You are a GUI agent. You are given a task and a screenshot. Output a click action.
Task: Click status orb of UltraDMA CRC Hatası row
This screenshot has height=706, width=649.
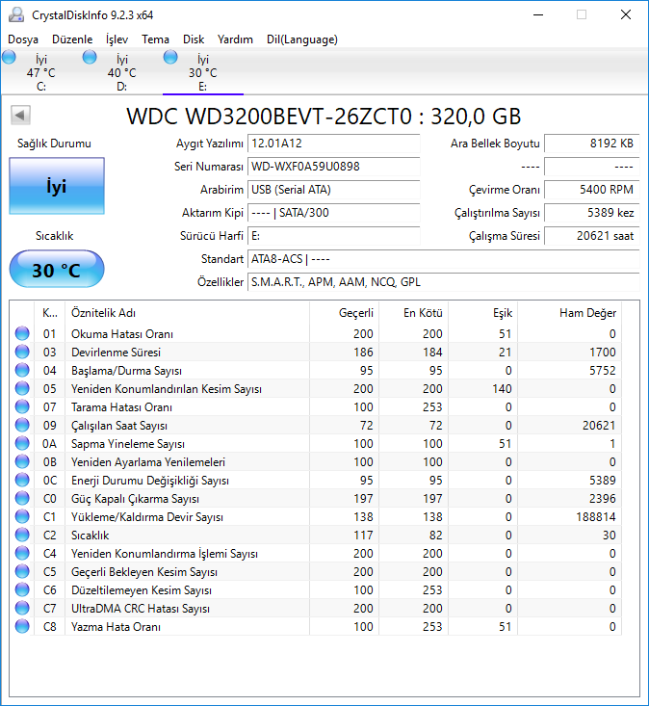pyautogui.click(x=22, y=608)
